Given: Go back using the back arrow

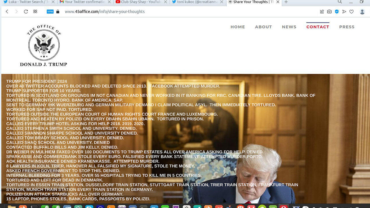Looking at the screenshot, I should (x=7, y=12).
